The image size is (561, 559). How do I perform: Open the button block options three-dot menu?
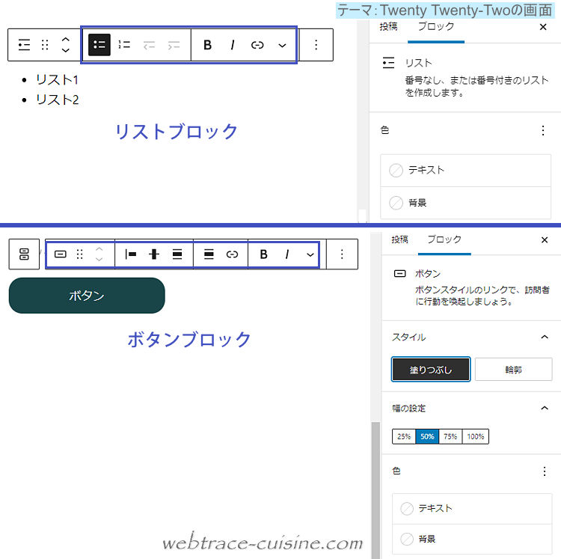(x=342, y=254)
